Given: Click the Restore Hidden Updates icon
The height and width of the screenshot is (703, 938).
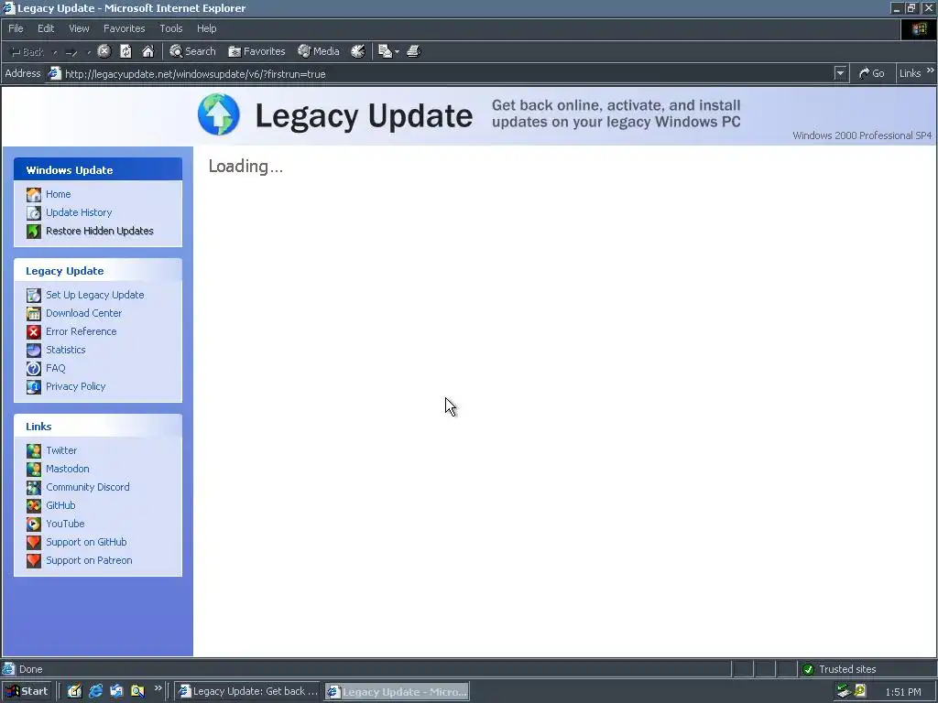Looking at the screenshot, I should click(x=34, y=231).
